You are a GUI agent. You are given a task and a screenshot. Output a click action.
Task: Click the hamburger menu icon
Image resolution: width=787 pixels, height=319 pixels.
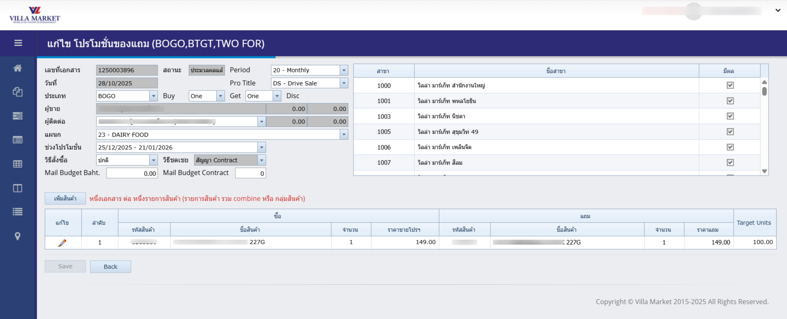click(x=18, y=43)
